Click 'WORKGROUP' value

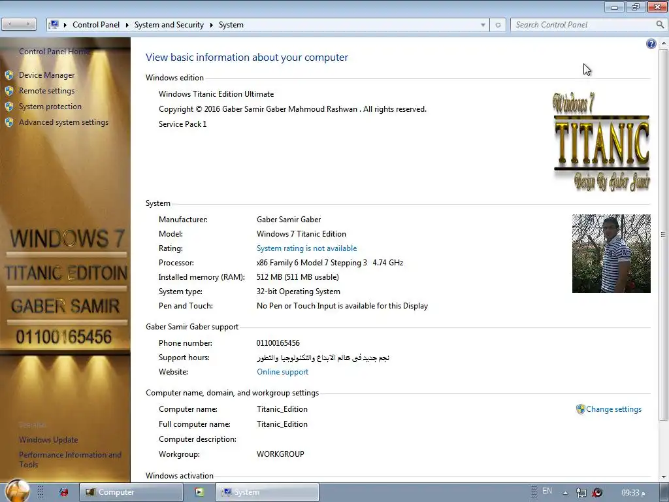280,454
